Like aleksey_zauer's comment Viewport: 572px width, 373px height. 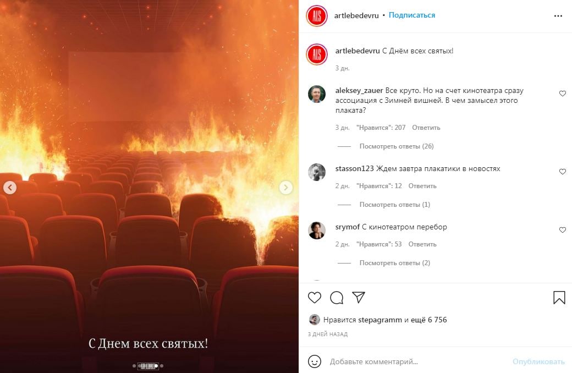click(x=563, y=94)
